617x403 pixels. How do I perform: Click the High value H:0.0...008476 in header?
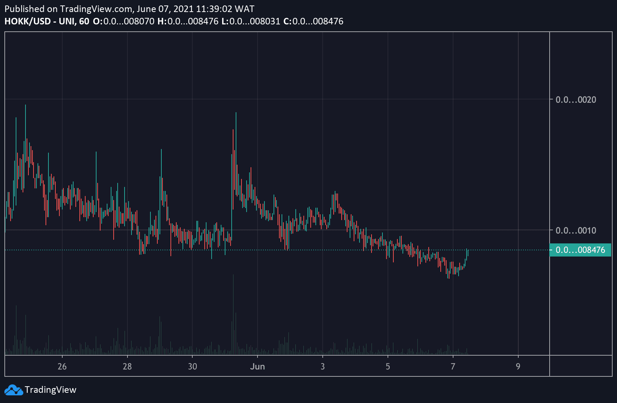tap(188, 21)
